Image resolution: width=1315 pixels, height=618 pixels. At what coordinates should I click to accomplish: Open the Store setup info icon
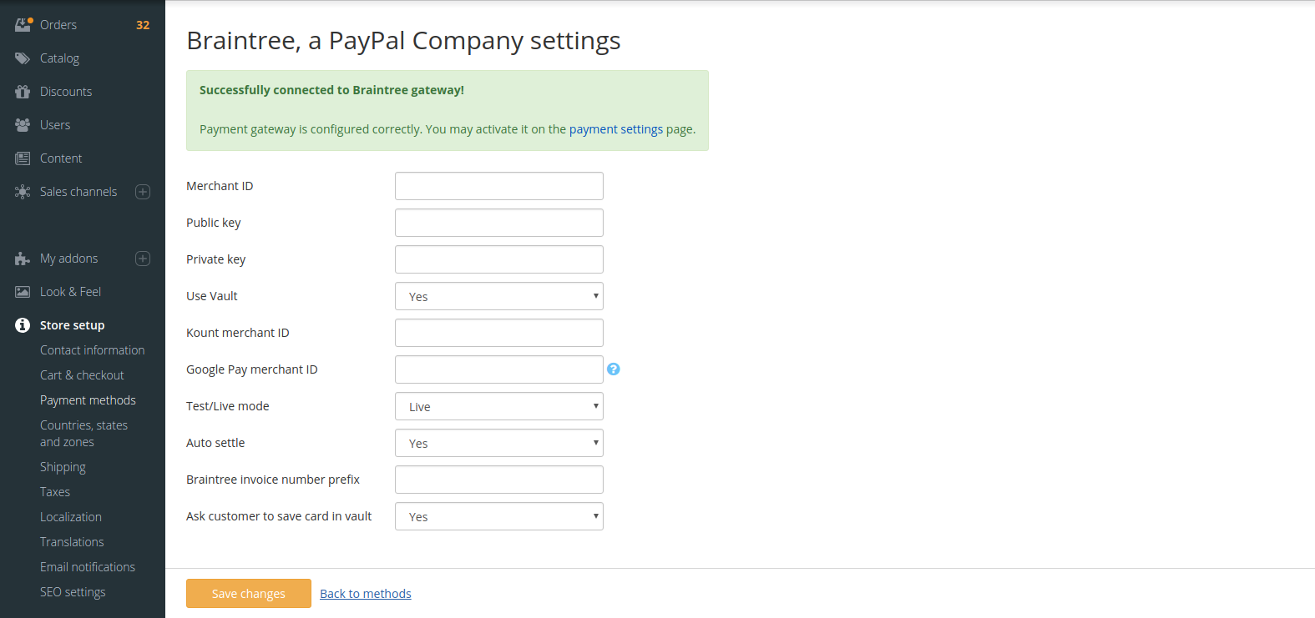pyautogui.click(x=22, y=324)
